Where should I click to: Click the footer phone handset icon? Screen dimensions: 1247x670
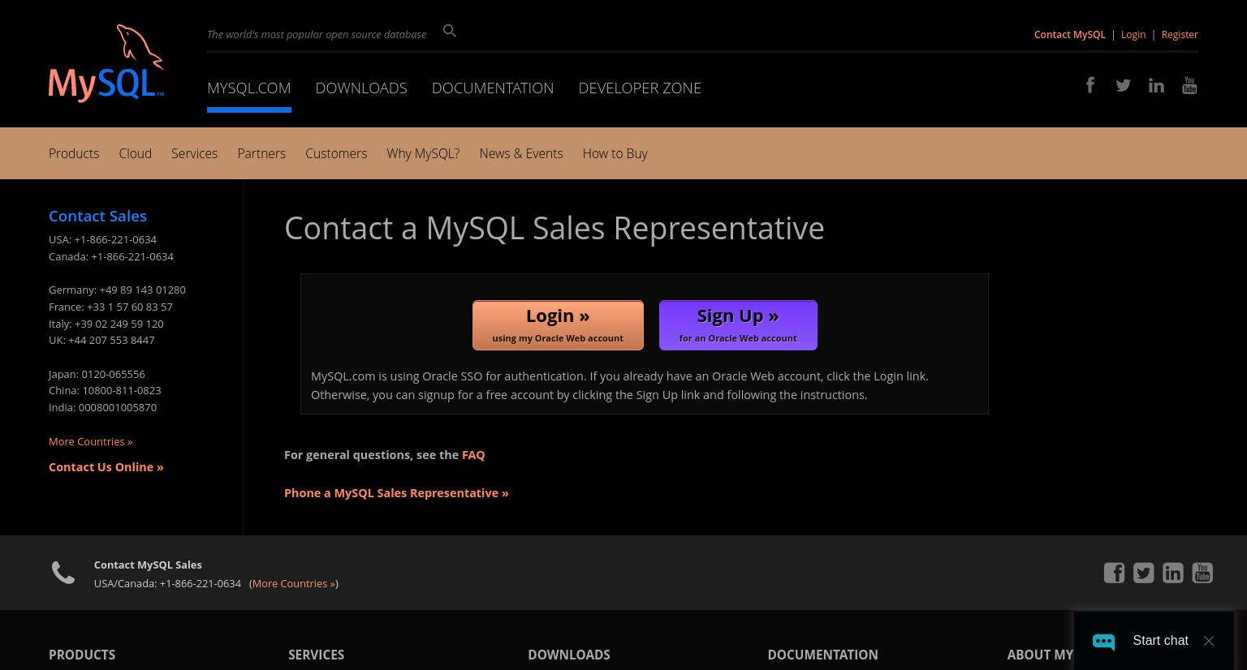click(x=63, y=573)
